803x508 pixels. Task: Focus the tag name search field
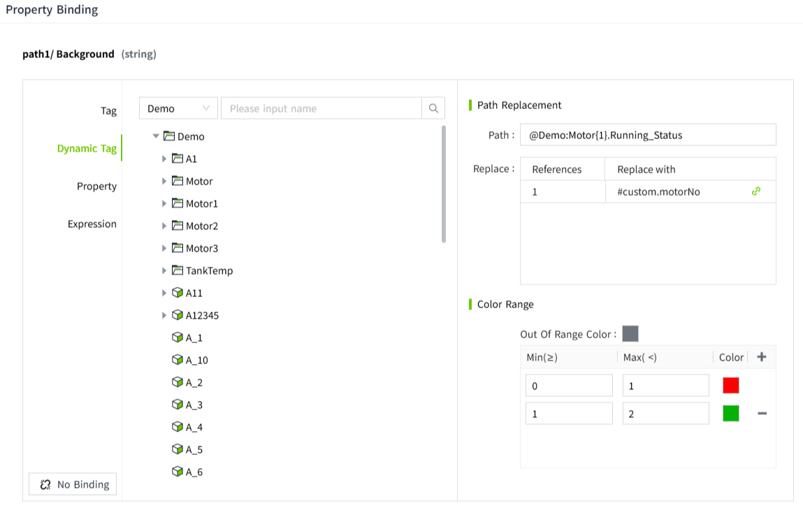click(321, 108)
